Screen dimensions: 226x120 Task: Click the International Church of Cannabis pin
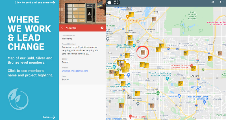[x=129, y=85]
